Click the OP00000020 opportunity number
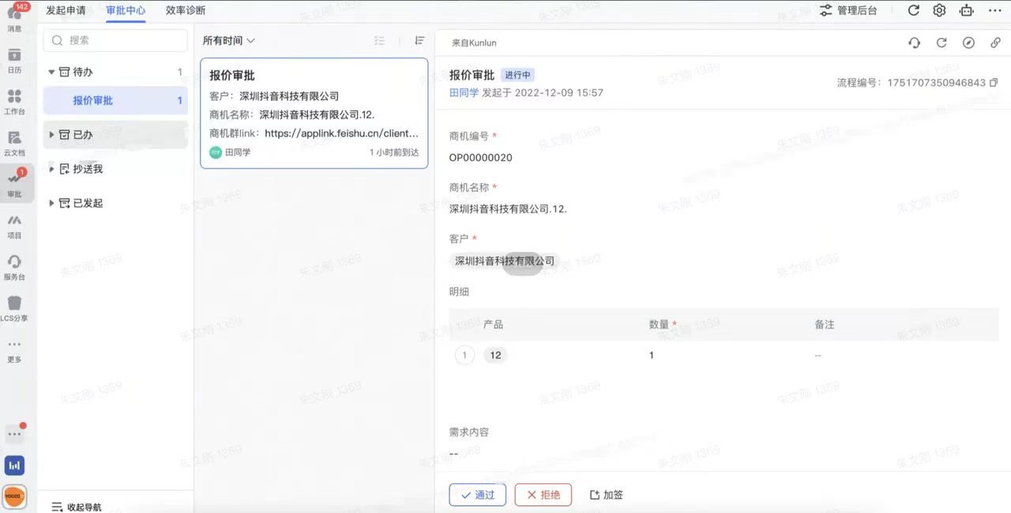Screen dimensions: 1011x513 (x=481, y=157)
